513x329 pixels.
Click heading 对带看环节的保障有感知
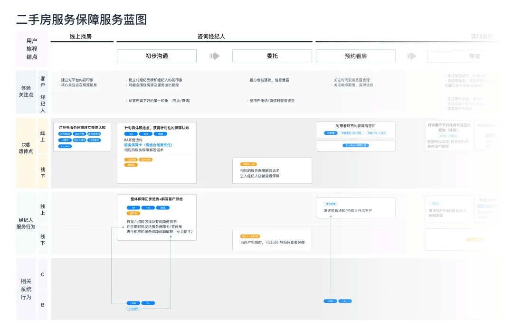click(x=356, y=126)
